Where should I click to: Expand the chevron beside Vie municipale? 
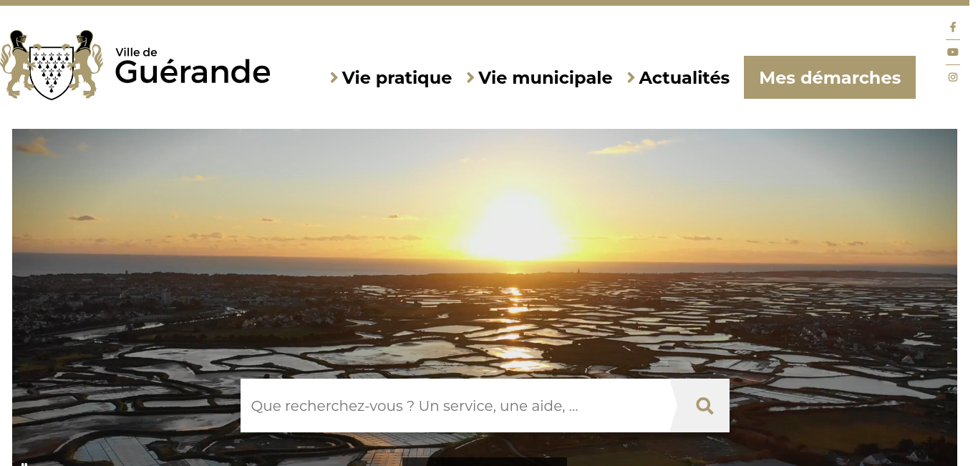pos(470,77)
